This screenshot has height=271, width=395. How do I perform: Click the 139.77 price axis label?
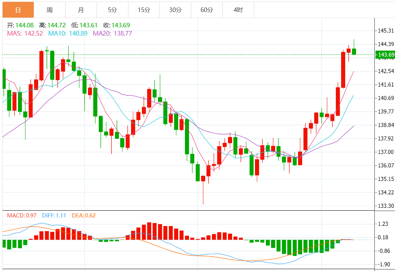pos(386,111)
